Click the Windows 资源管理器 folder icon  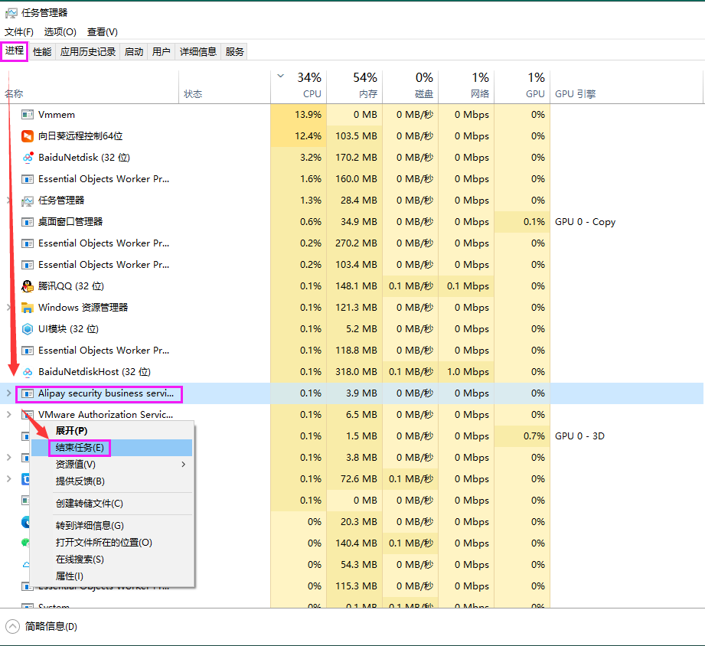tap(28, 308)
